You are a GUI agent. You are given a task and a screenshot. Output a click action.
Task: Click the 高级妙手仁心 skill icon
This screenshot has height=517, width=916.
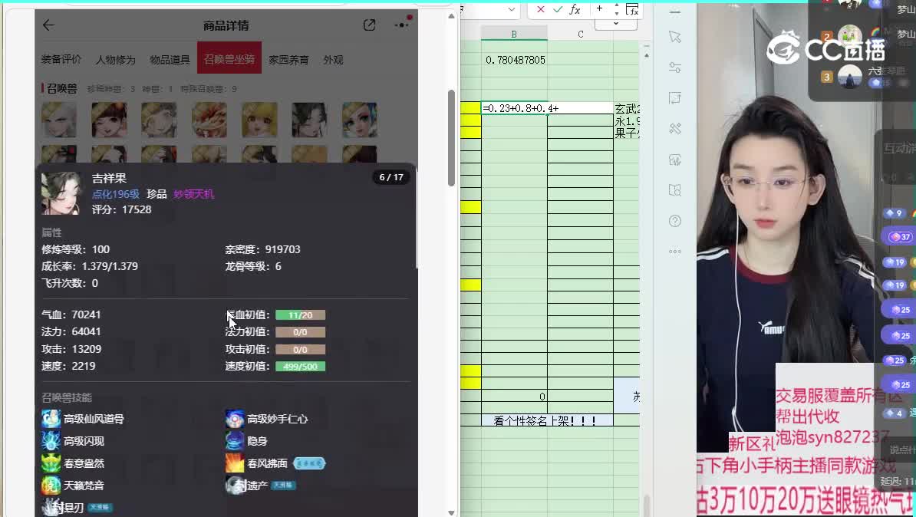(235, 418)
